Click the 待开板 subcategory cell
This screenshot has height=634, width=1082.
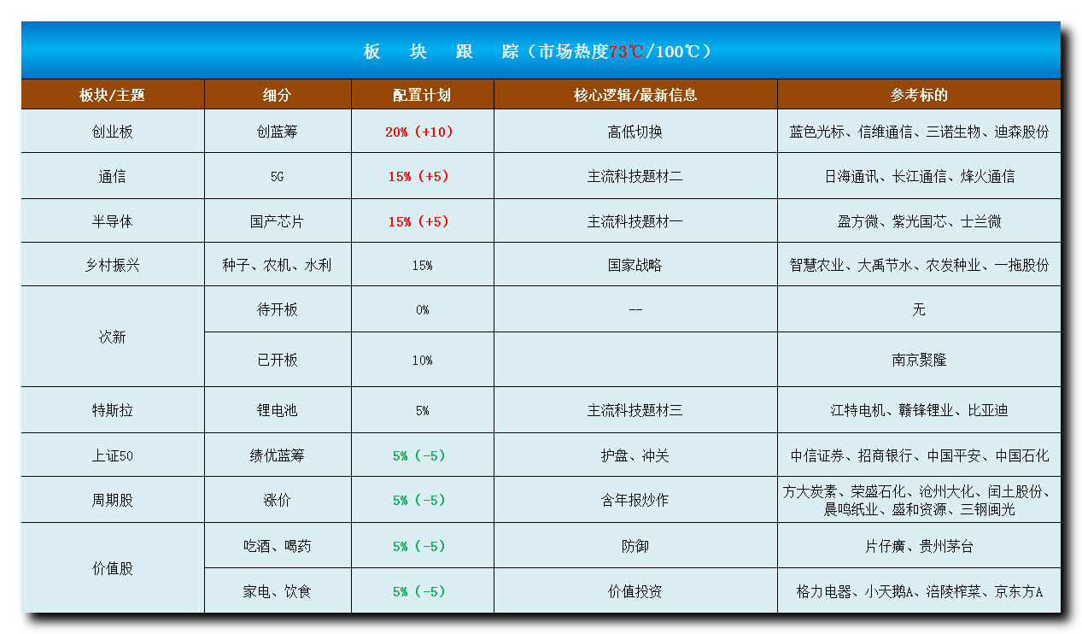point(278,309)
